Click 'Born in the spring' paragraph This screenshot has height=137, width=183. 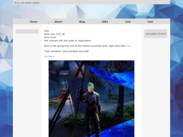[x=88, y=46]
